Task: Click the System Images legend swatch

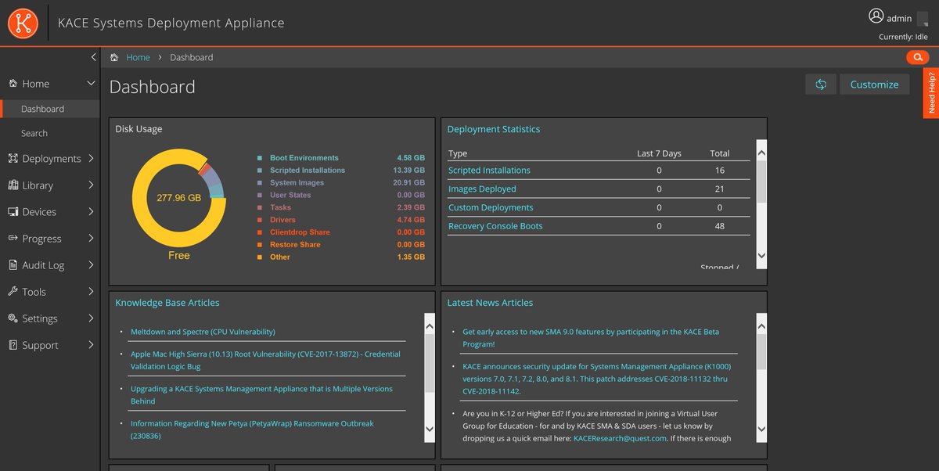Action: pos(260,182)
